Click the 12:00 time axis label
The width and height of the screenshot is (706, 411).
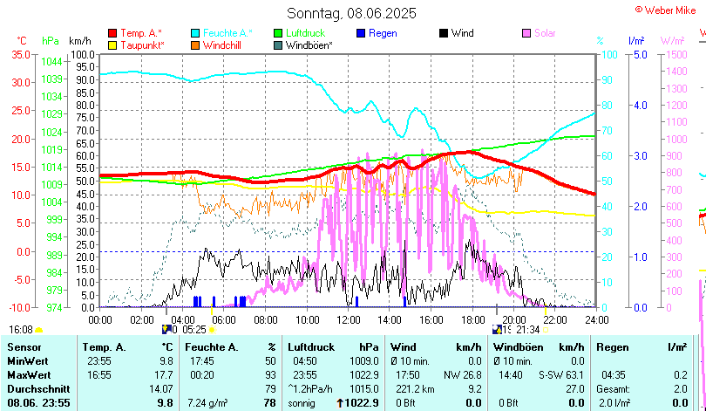coord(349,319)
